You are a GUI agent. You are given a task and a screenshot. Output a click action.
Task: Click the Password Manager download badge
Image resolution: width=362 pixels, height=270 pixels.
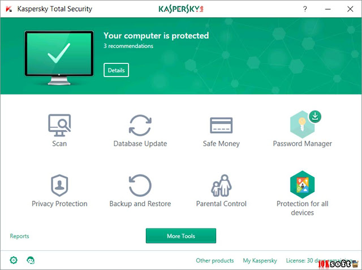[x=315, y=117]
